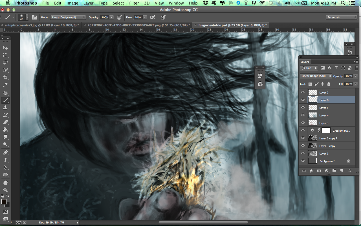
Task: Click Gradient Map layer mask thumbnail
Action: [x=326, y=131]
